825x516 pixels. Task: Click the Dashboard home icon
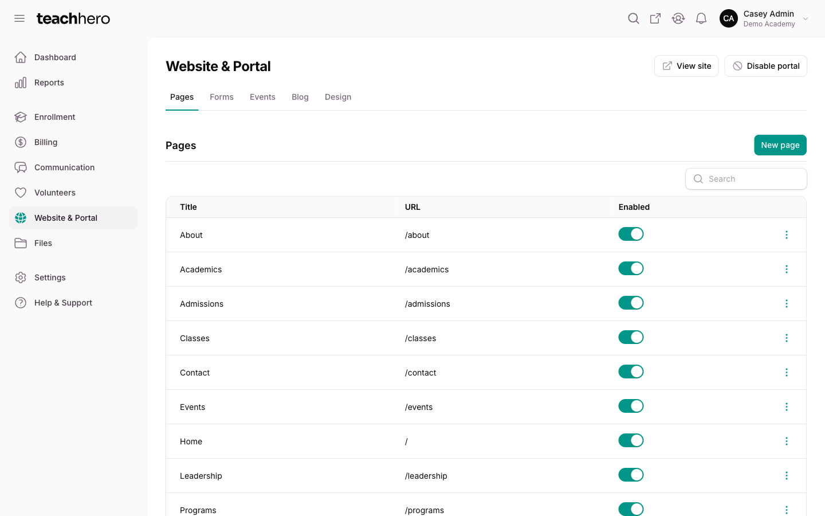tap(21, 57)
